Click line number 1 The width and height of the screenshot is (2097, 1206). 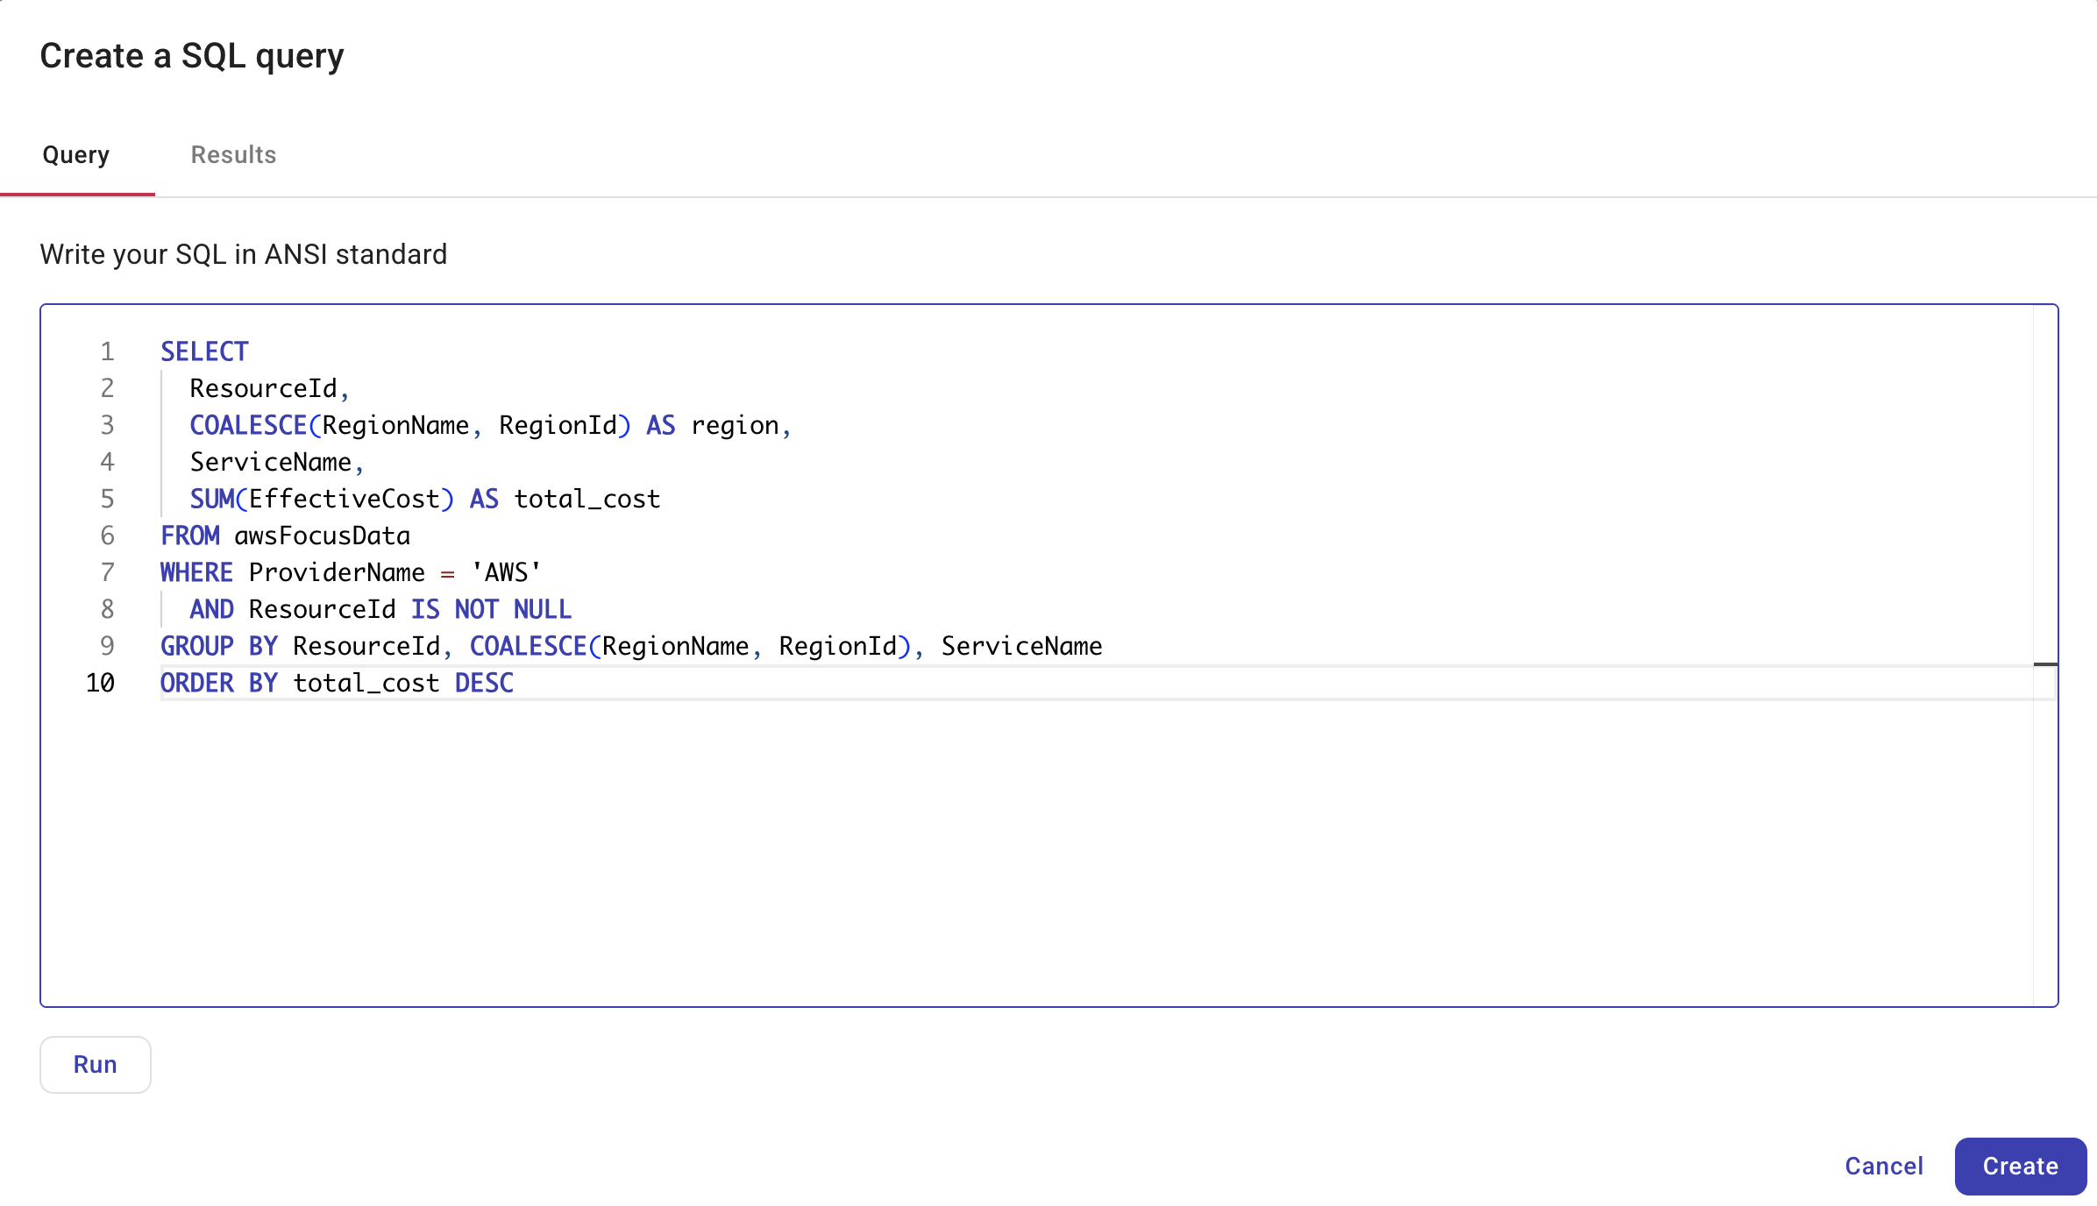point(107,351)
